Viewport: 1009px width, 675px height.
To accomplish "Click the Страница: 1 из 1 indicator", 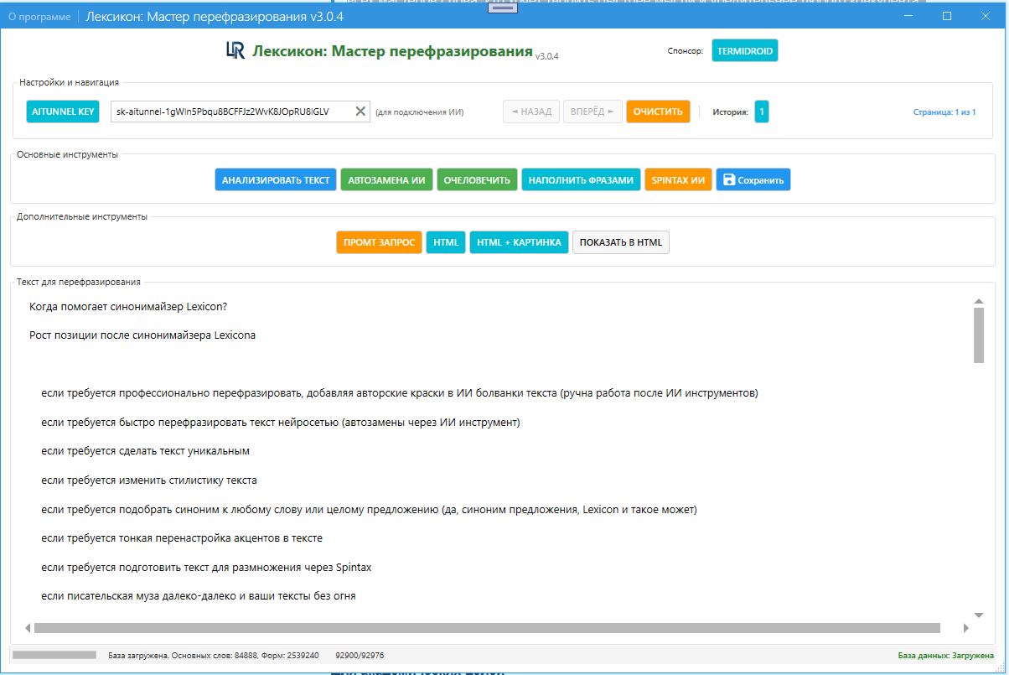I will pos(944,112).
